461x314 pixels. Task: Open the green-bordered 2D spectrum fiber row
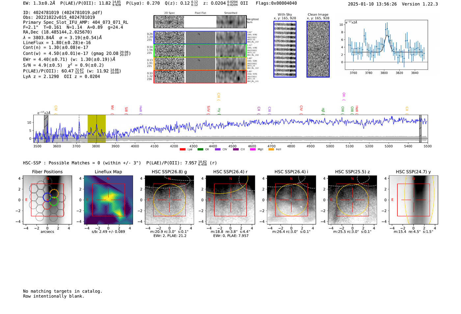coord(200,51)
